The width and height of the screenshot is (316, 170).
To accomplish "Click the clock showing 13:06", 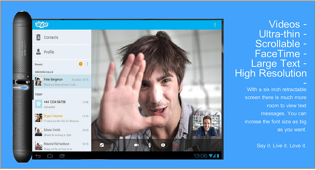I will 200,156.
